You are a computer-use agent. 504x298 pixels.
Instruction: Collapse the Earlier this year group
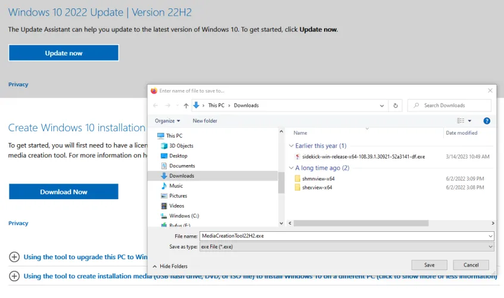291,146
